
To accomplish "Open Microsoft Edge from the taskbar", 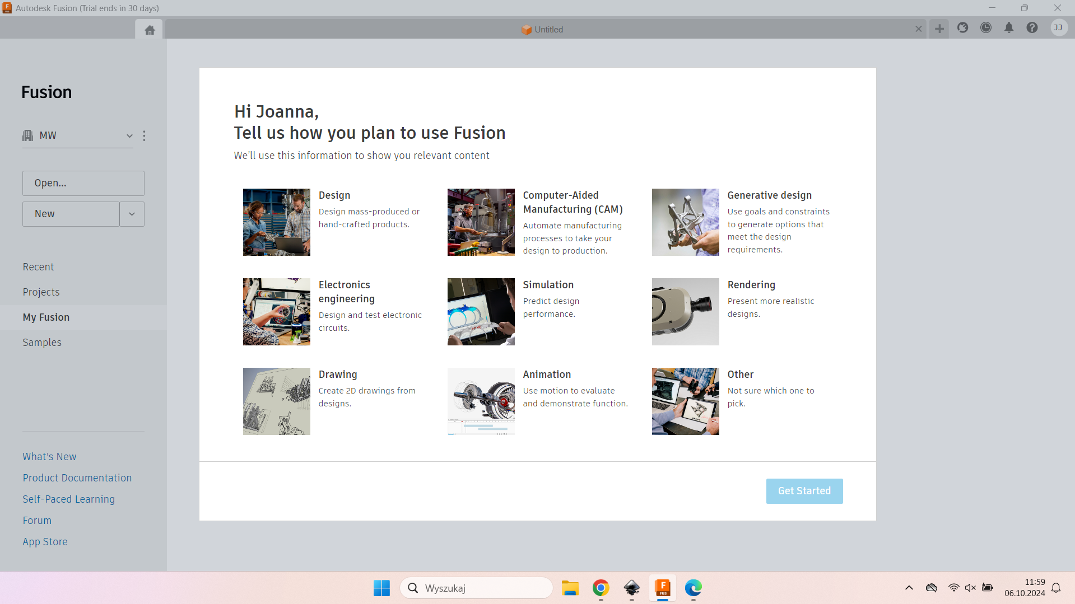I will tap(694, 588).
